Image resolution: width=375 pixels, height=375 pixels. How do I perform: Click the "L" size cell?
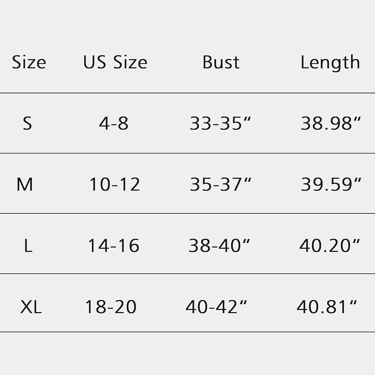(x=28, y=246)
